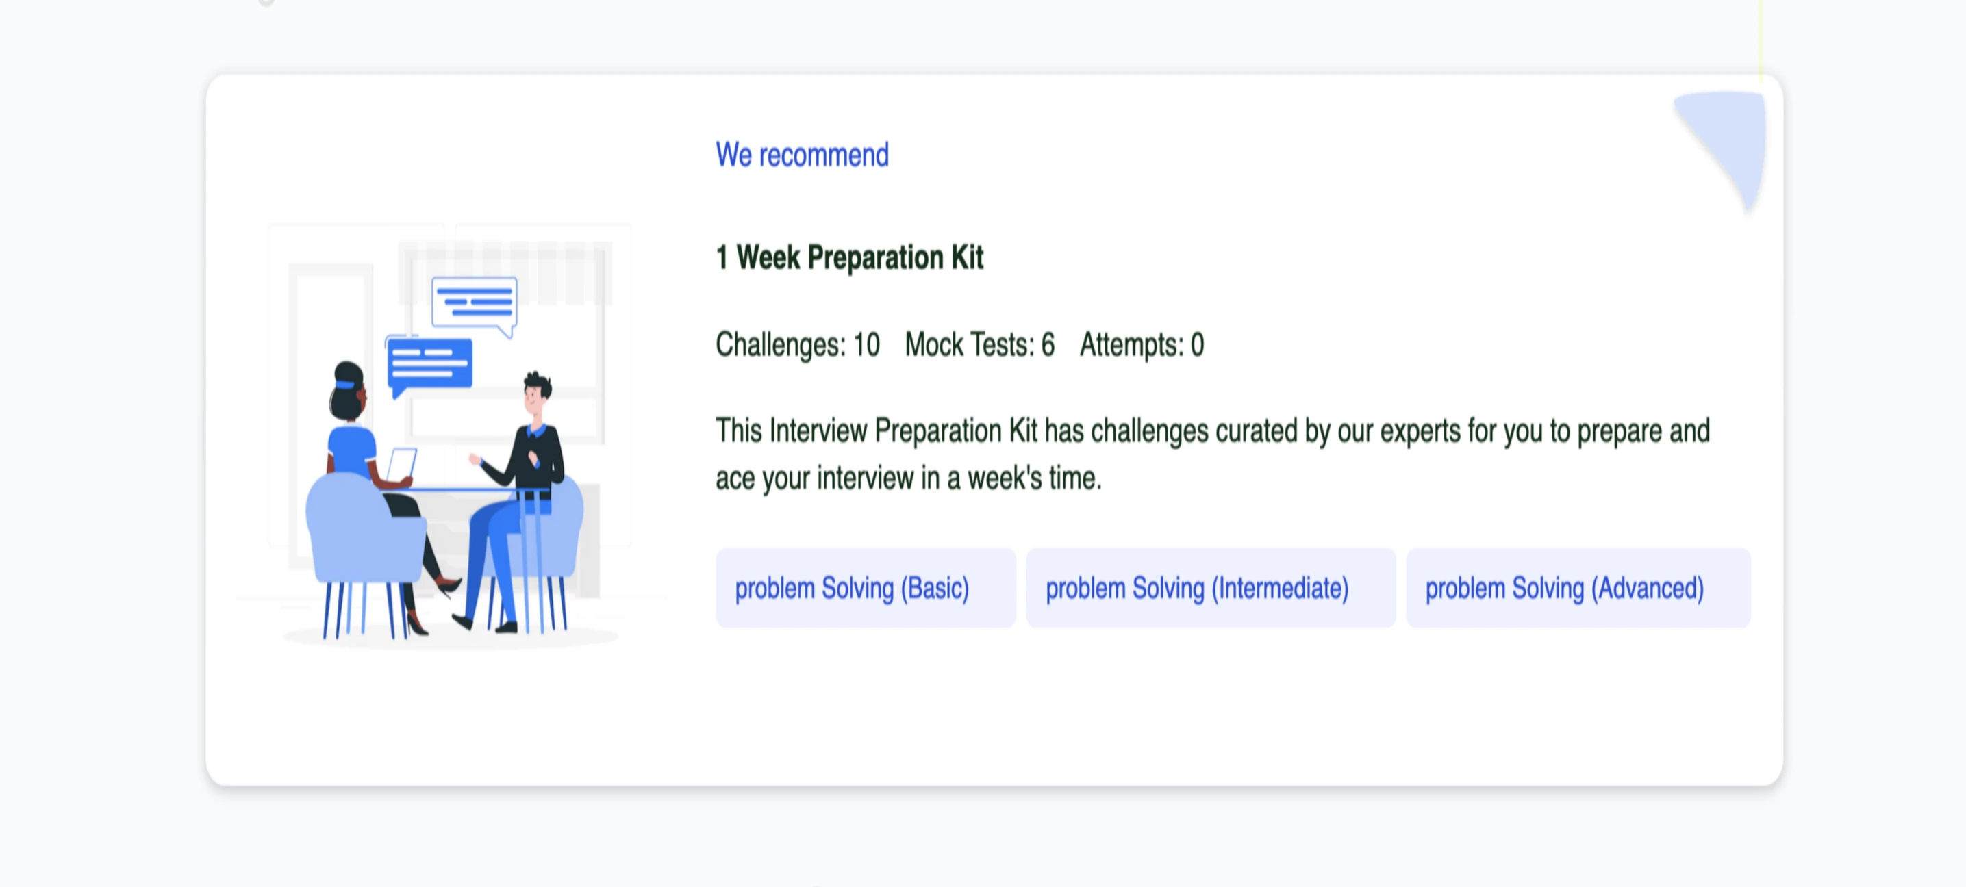Click the tablet held by the woman
1966x887 pixels.
pyautogui.click(x=402, y=465)
